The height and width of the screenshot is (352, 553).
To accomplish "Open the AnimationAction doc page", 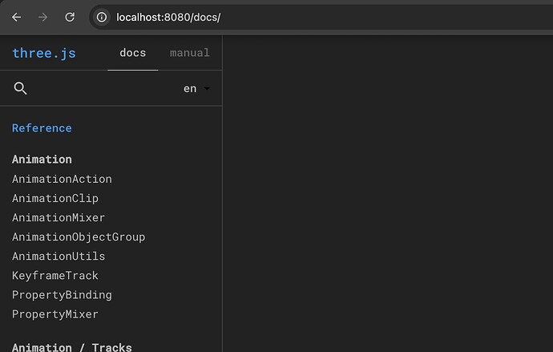I will (x=62, y=179).
